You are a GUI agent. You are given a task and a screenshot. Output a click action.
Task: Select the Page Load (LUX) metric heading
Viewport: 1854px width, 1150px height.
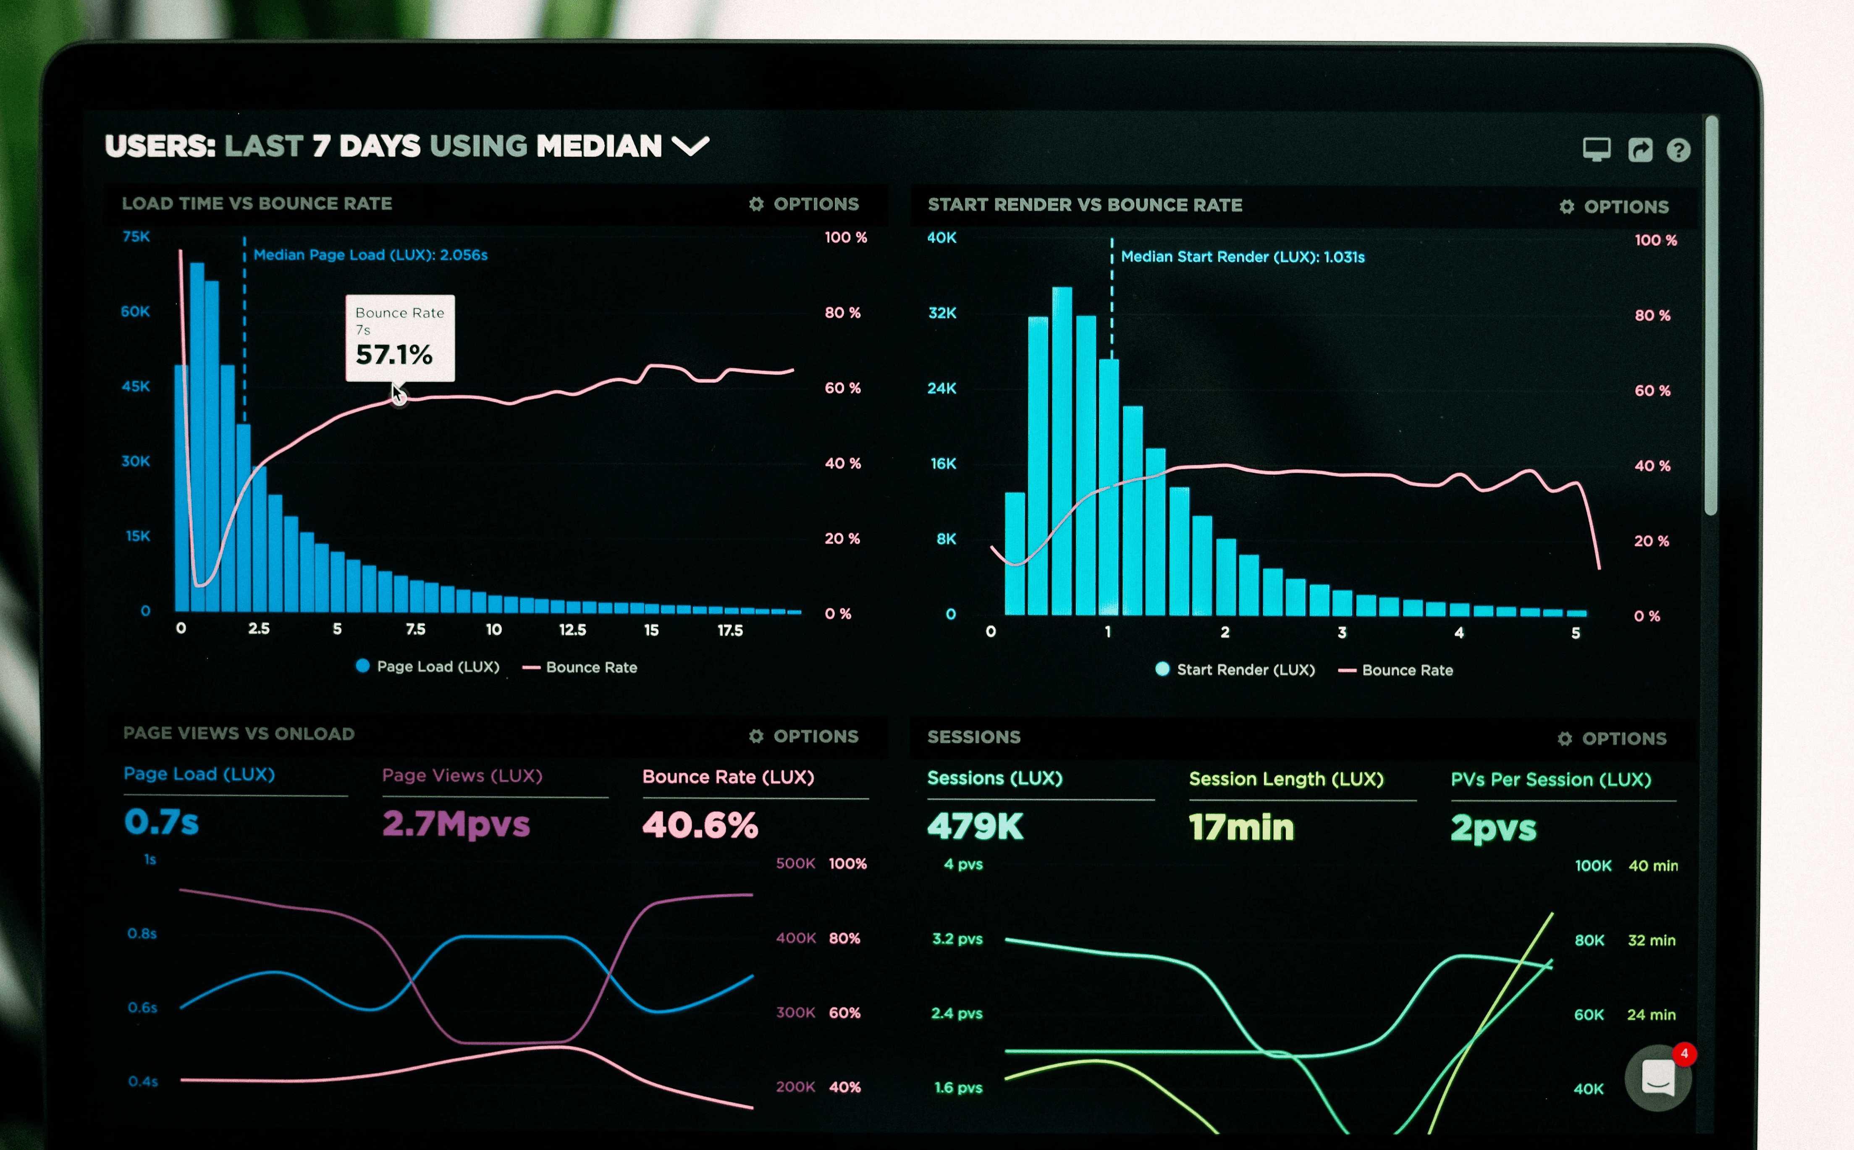[x=199, y=774]
